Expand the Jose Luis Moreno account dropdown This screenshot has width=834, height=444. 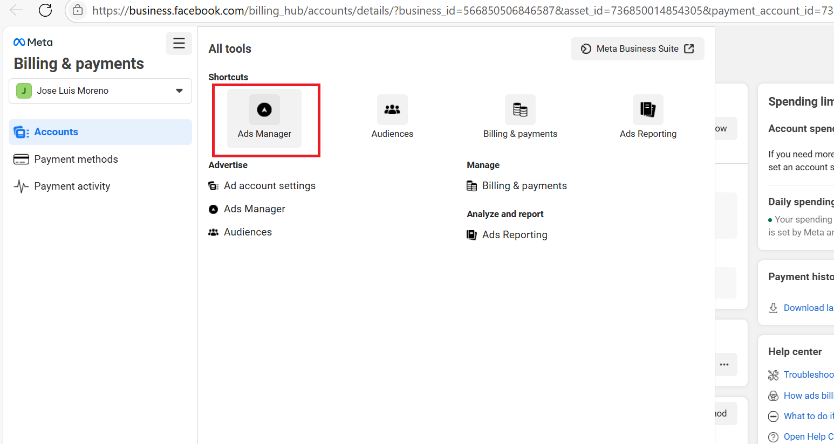[100, 91]
